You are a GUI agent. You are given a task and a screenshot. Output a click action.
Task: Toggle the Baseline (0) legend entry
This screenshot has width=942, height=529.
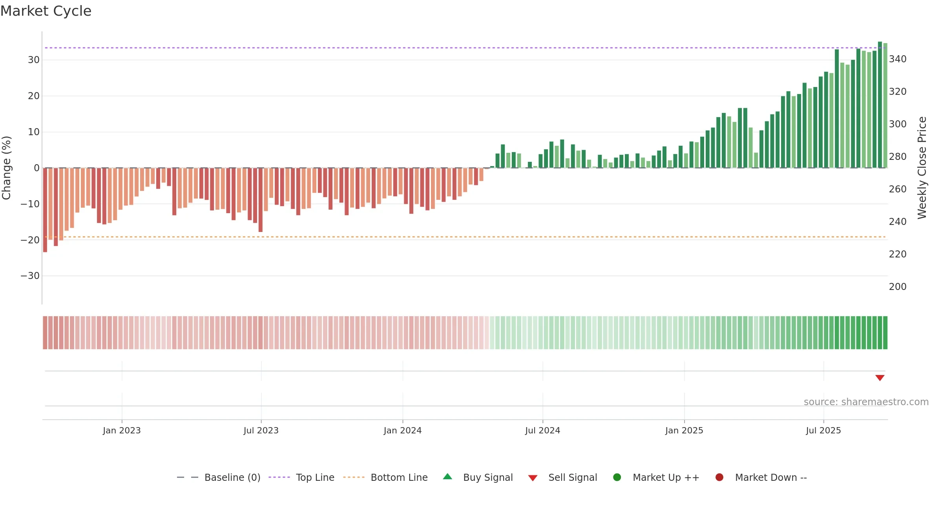tap(219, 477)
